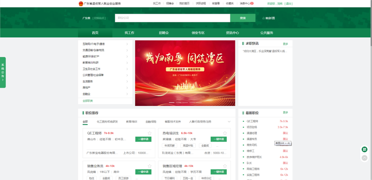
Task: Expand more 职位推荐 filter tabs chevron
Action: (229, 122)
